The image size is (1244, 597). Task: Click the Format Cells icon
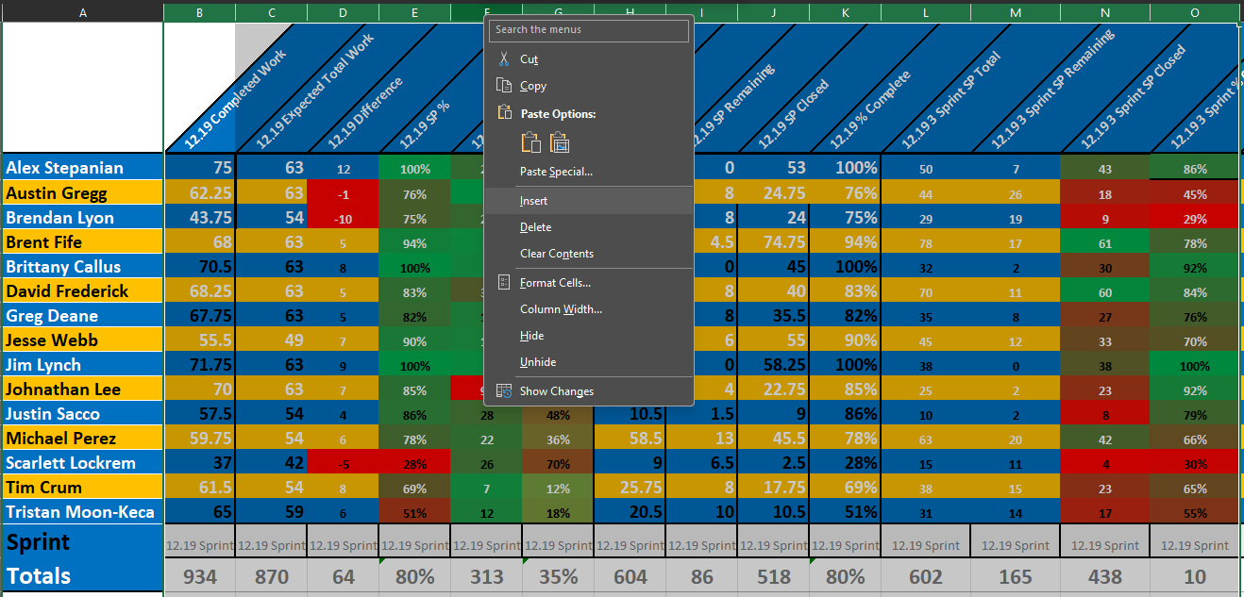tap(504, 283)
